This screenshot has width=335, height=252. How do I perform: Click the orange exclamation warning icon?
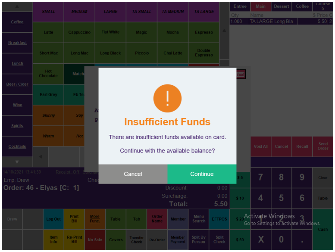(167, 98)
